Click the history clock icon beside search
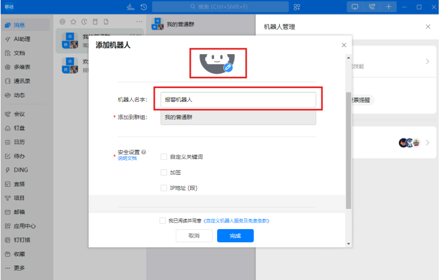Image resolution: width=440 pixels, height=280 pixels. (144, 7)
